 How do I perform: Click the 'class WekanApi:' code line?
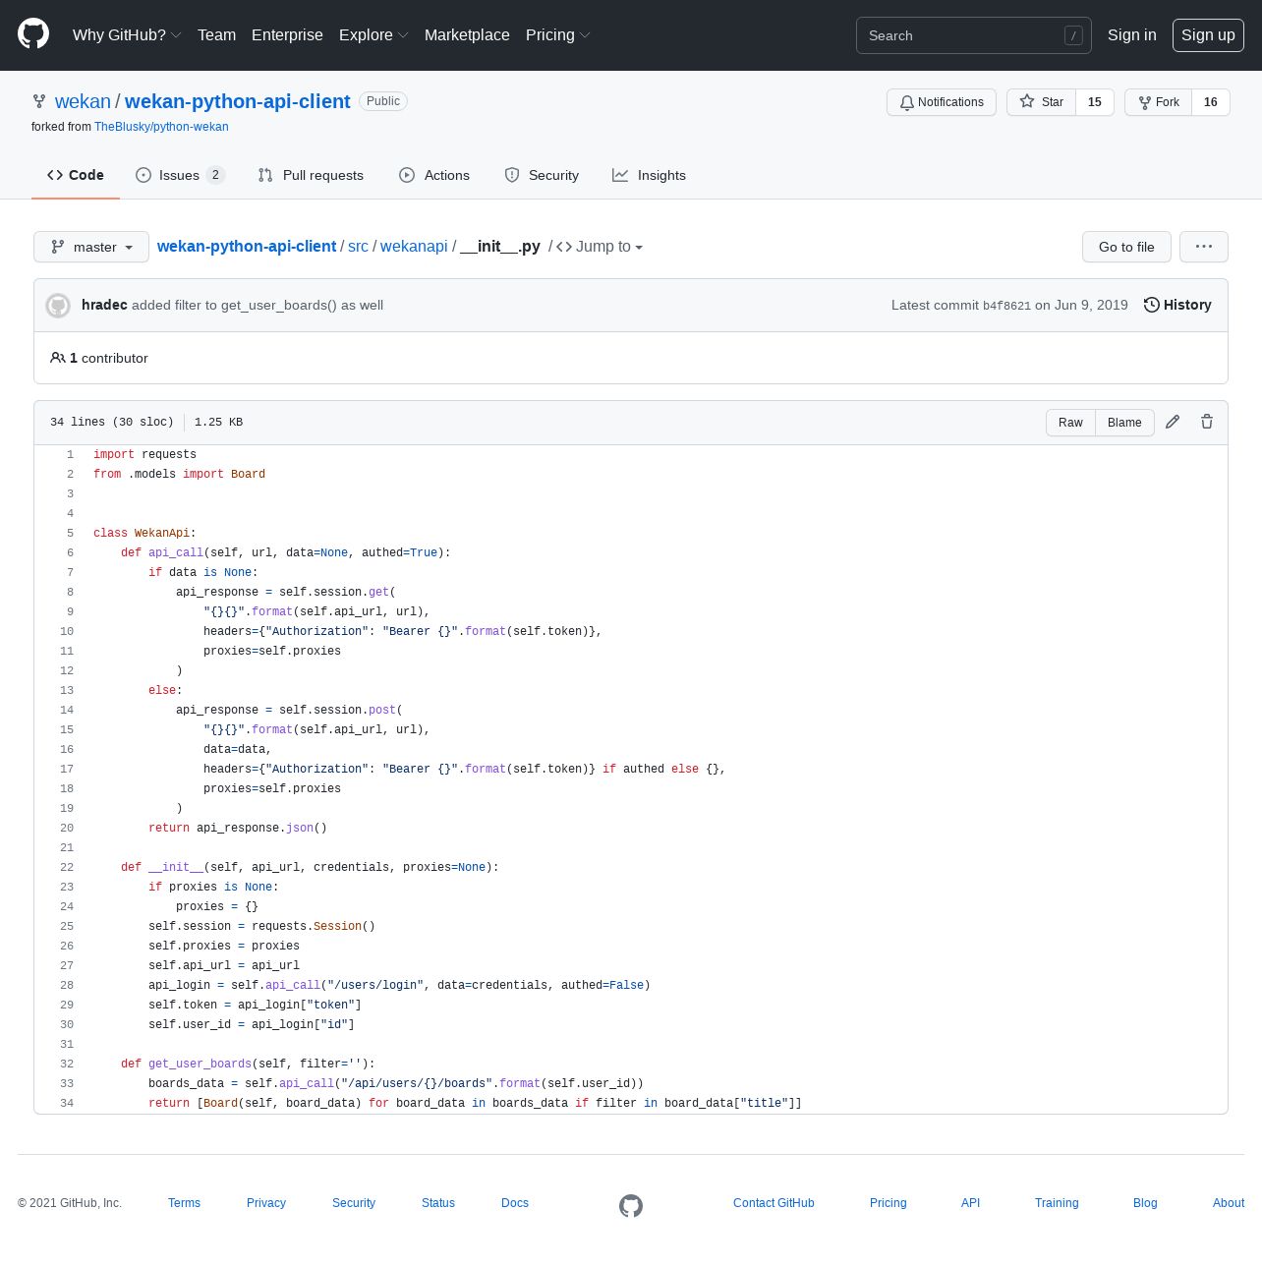click(144, 533)
